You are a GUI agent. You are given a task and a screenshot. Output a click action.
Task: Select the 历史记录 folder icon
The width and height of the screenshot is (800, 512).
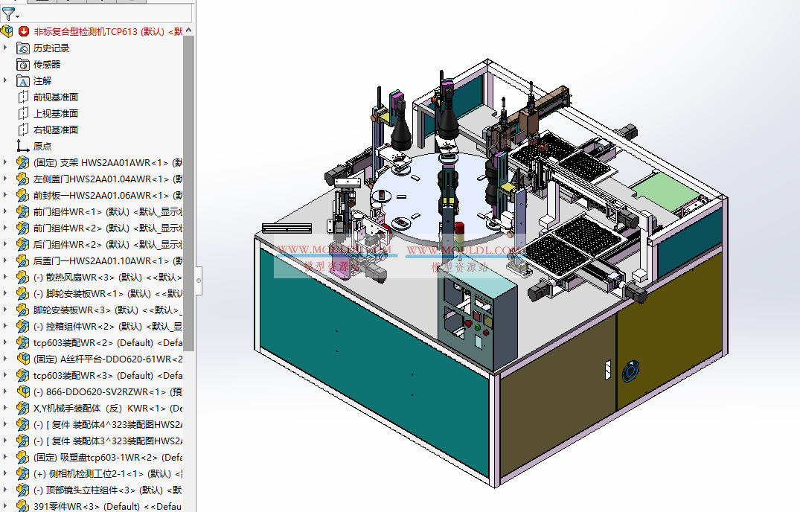point(23,48)
